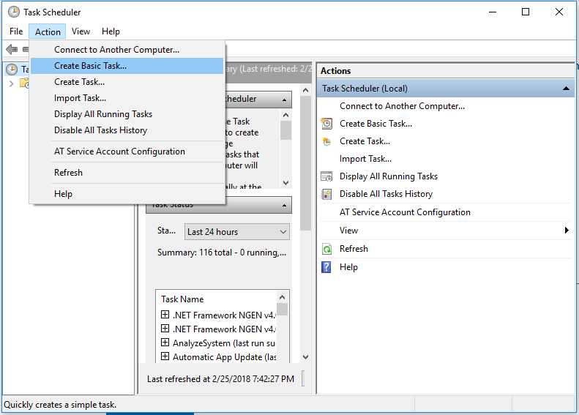Open the View submenu arrow in Actions pane
The width and height of the screenshot is (579, 415).
click(x=567, y=231)
